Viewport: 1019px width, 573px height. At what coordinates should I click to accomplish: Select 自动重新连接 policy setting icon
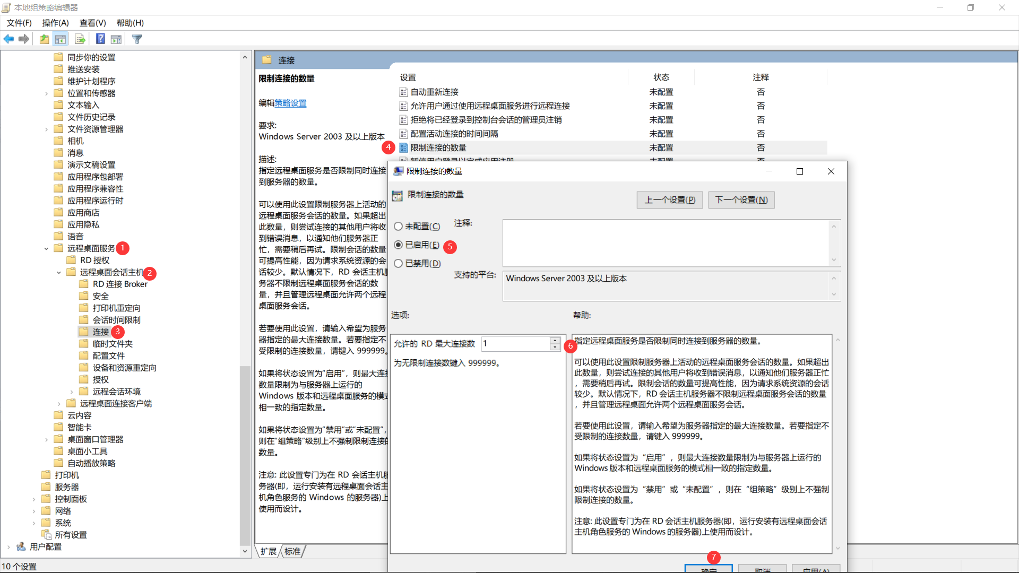(403, 92)
